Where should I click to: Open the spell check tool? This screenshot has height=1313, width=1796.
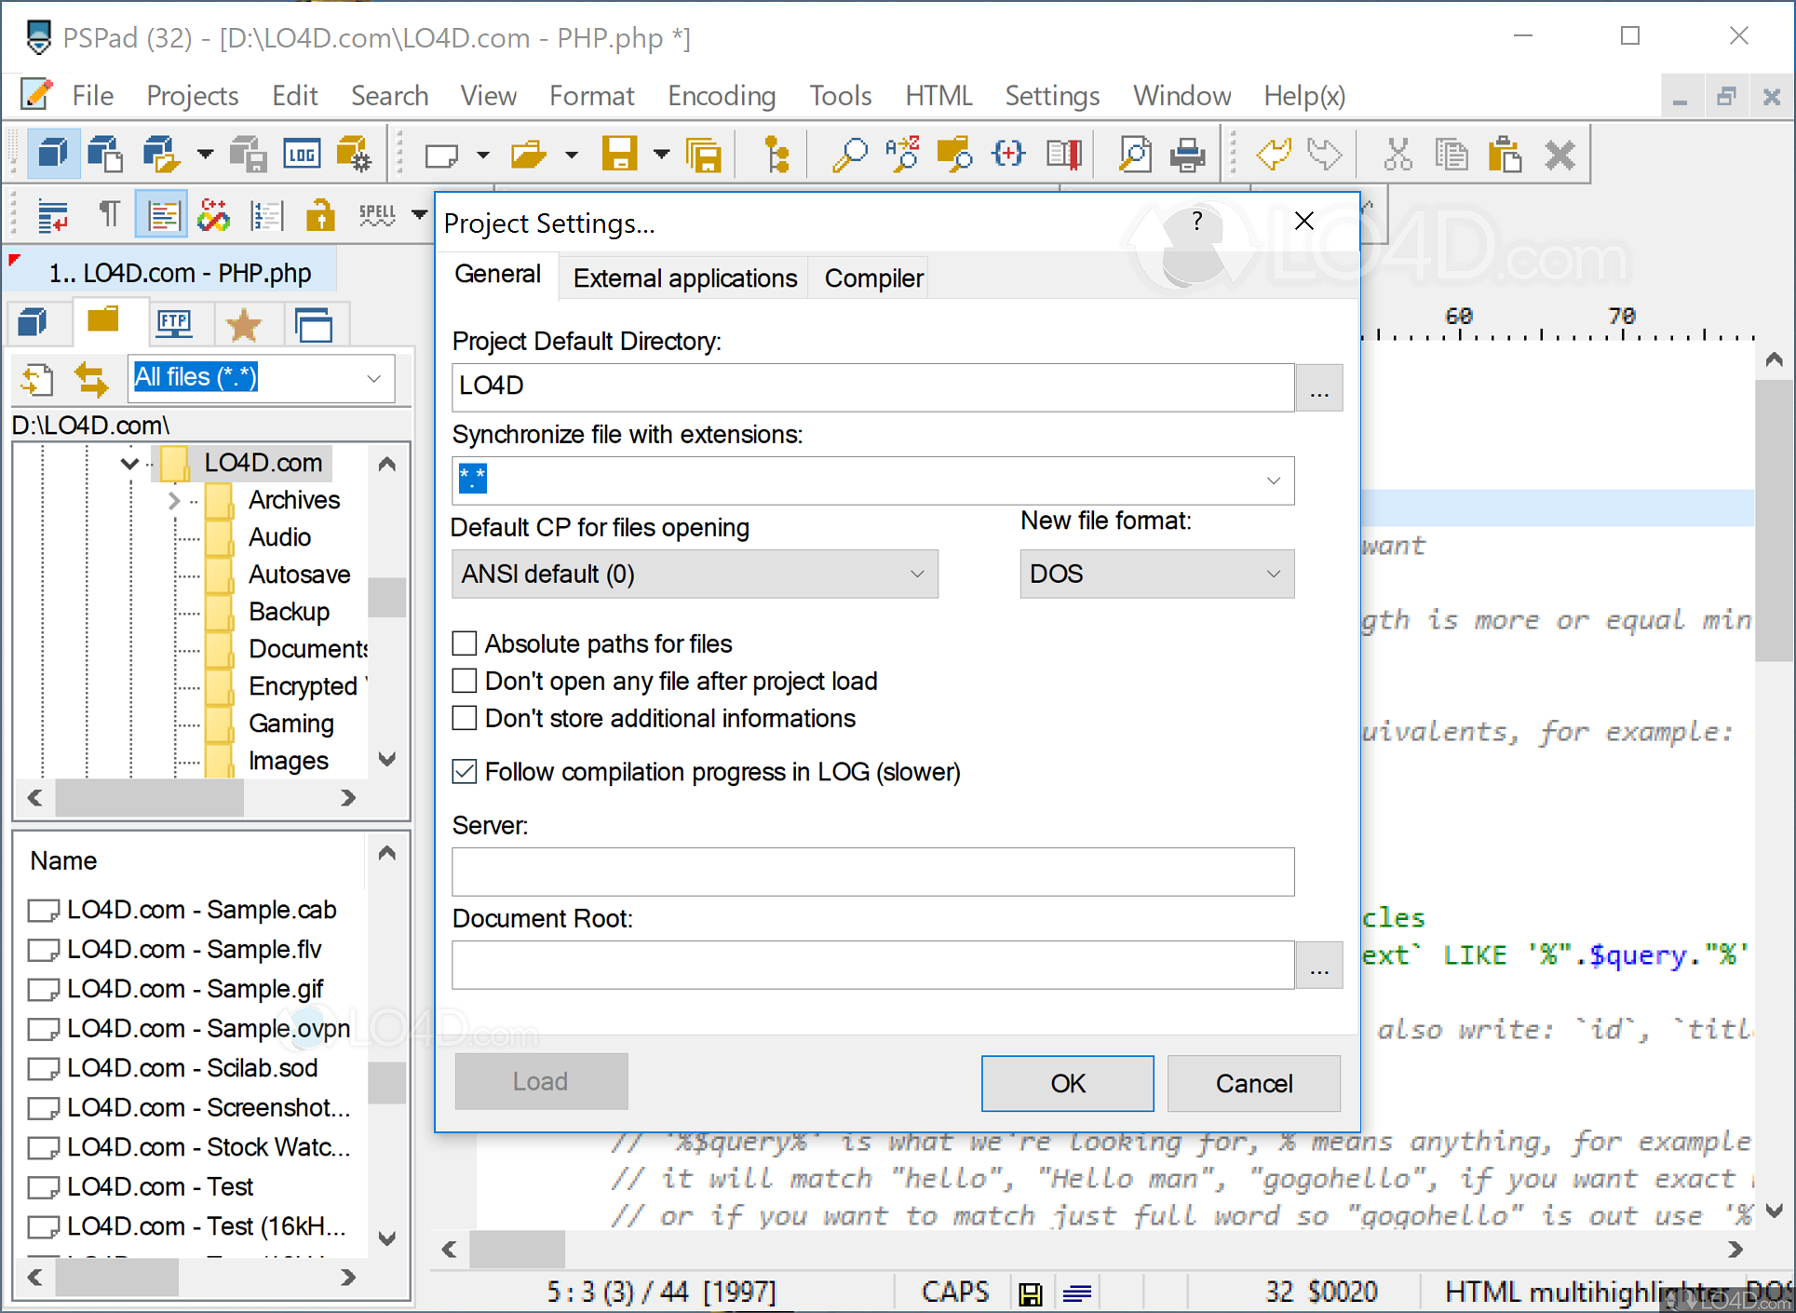[376, 213]
